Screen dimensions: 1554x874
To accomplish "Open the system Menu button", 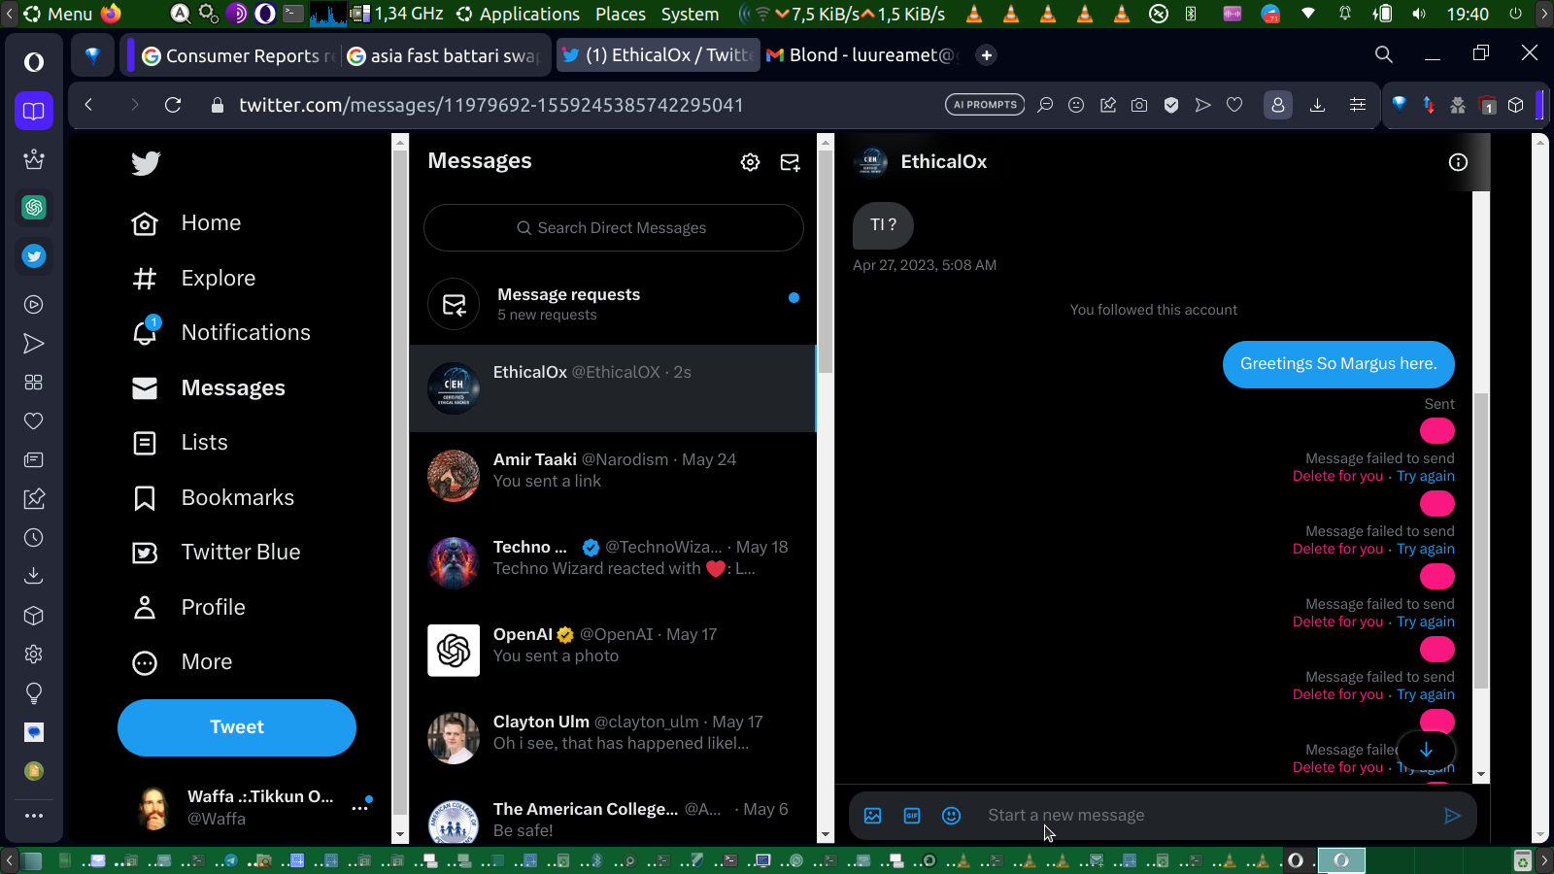I will (x=58, y=14).
